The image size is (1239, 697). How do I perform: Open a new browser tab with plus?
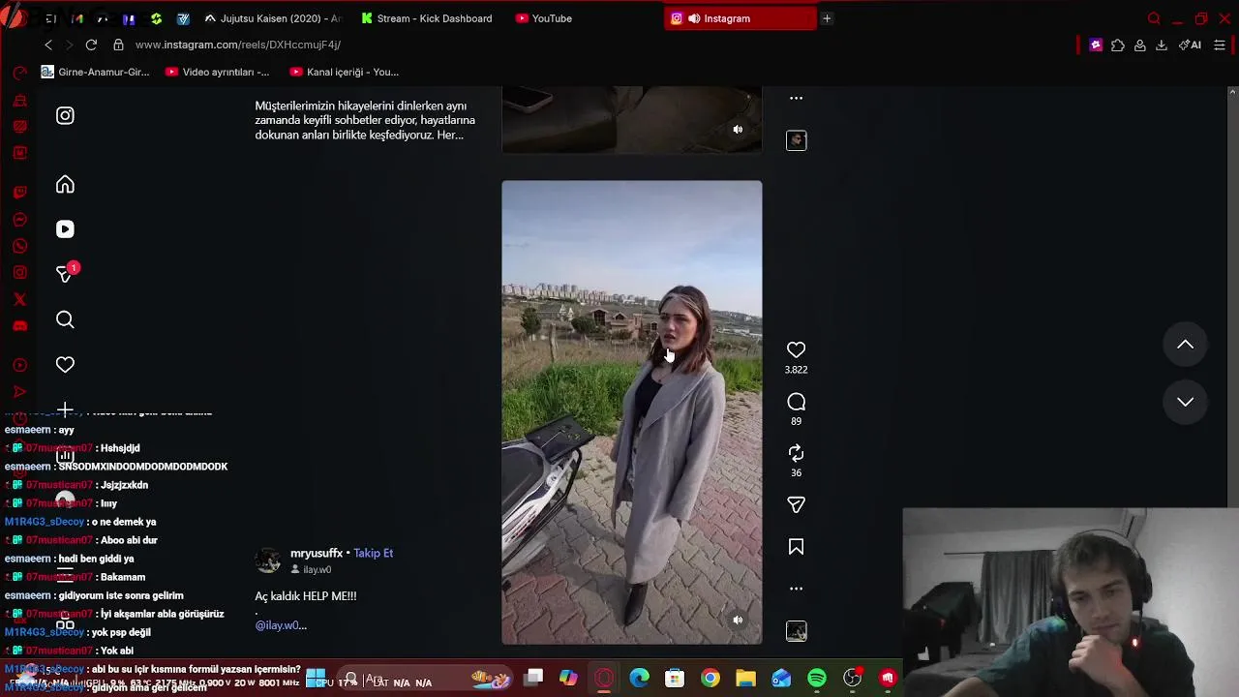click(x=827, y=18)
